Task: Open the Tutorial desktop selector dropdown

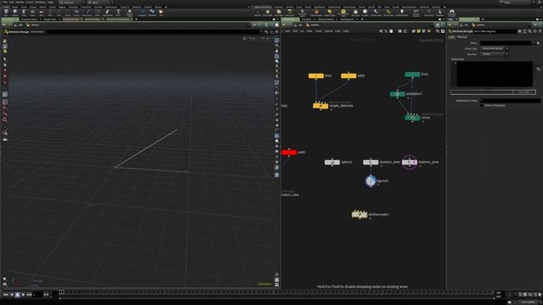Action: click(70, 3)
